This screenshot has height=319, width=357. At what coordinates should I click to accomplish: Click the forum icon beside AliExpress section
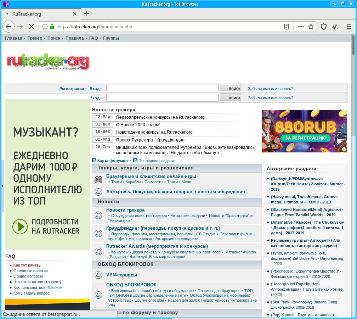pos(98,192)
